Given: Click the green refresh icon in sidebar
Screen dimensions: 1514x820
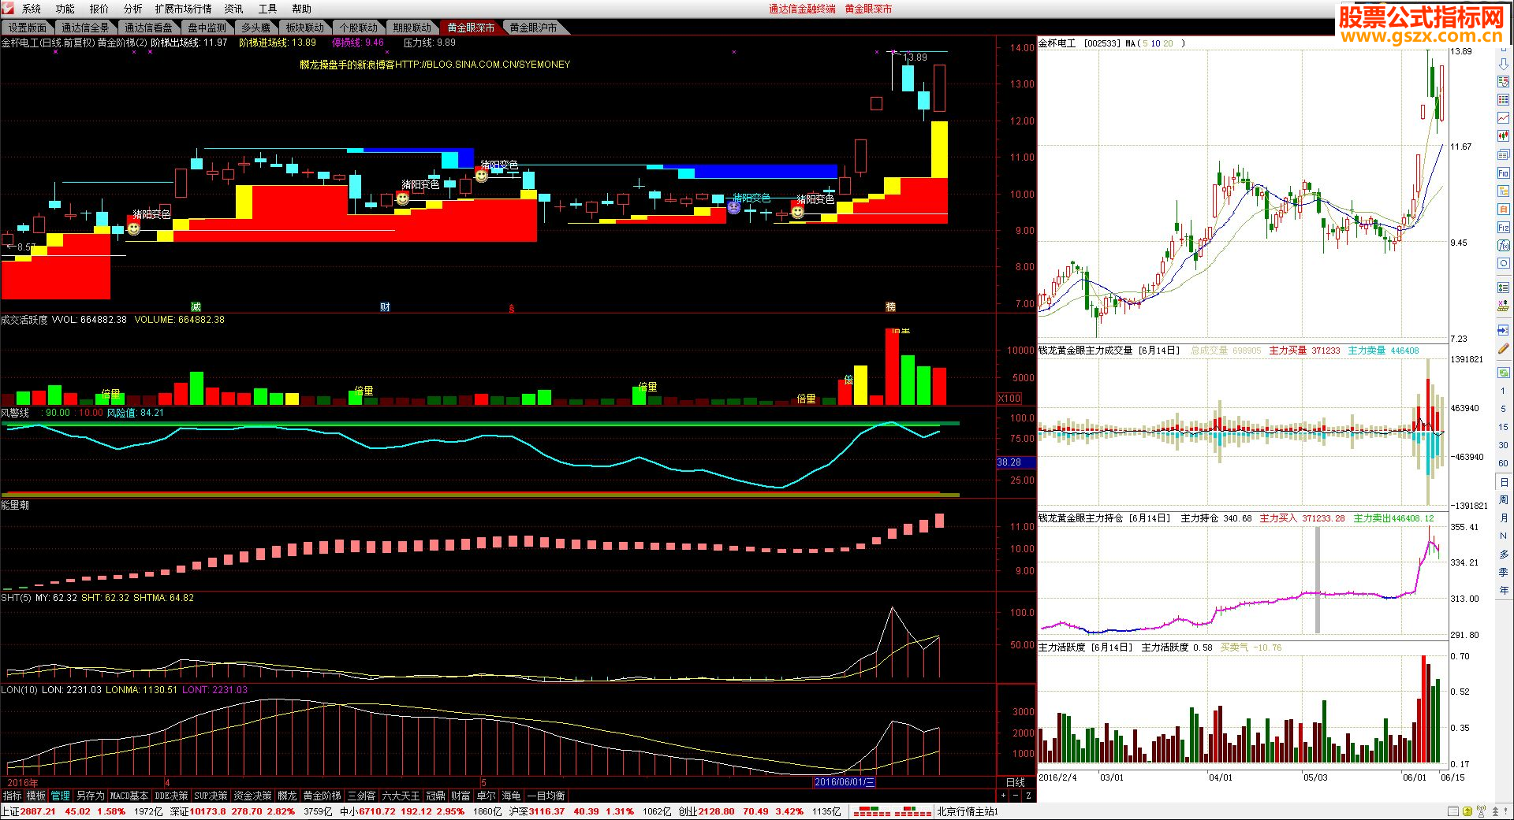Looking at the screenshot, I should tap(1503, 373).
